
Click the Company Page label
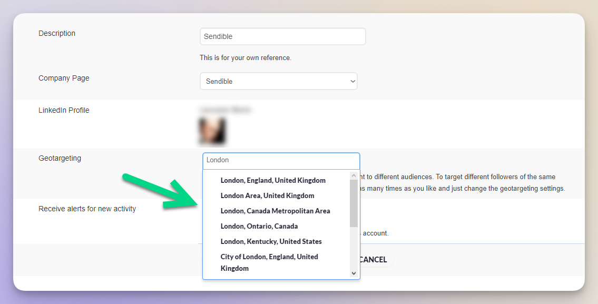click(64, 78)
